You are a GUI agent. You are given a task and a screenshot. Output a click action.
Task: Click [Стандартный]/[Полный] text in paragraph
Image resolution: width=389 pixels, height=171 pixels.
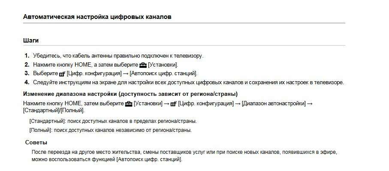(x=54, y=110)
